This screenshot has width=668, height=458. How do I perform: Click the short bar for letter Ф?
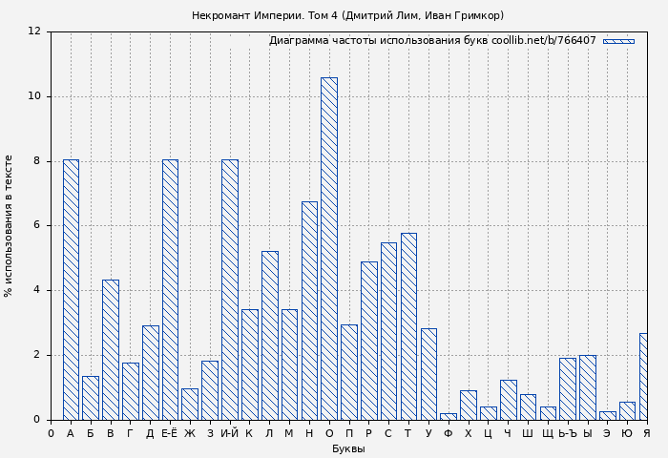448,416
